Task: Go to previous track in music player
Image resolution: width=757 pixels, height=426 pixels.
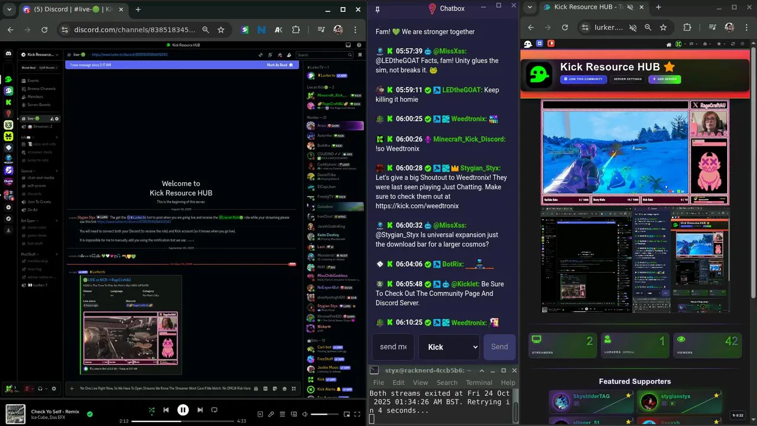Action: pos(166,409)
